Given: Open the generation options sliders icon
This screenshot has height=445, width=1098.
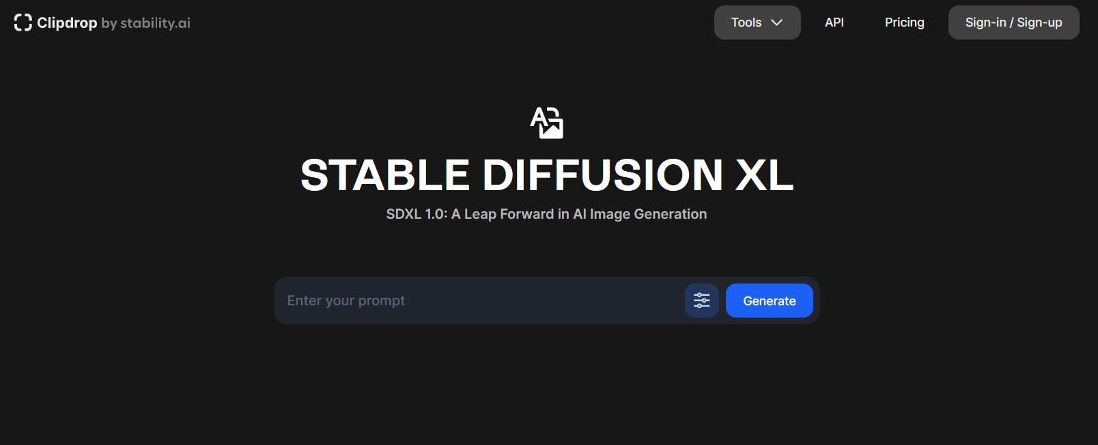Looking at the screenshot, I should pyautogui.click(x=702, y=301).
